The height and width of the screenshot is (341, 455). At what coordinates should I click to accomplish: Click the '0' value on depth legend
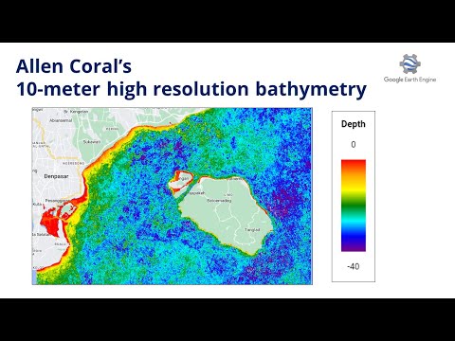tap(354, 145)
